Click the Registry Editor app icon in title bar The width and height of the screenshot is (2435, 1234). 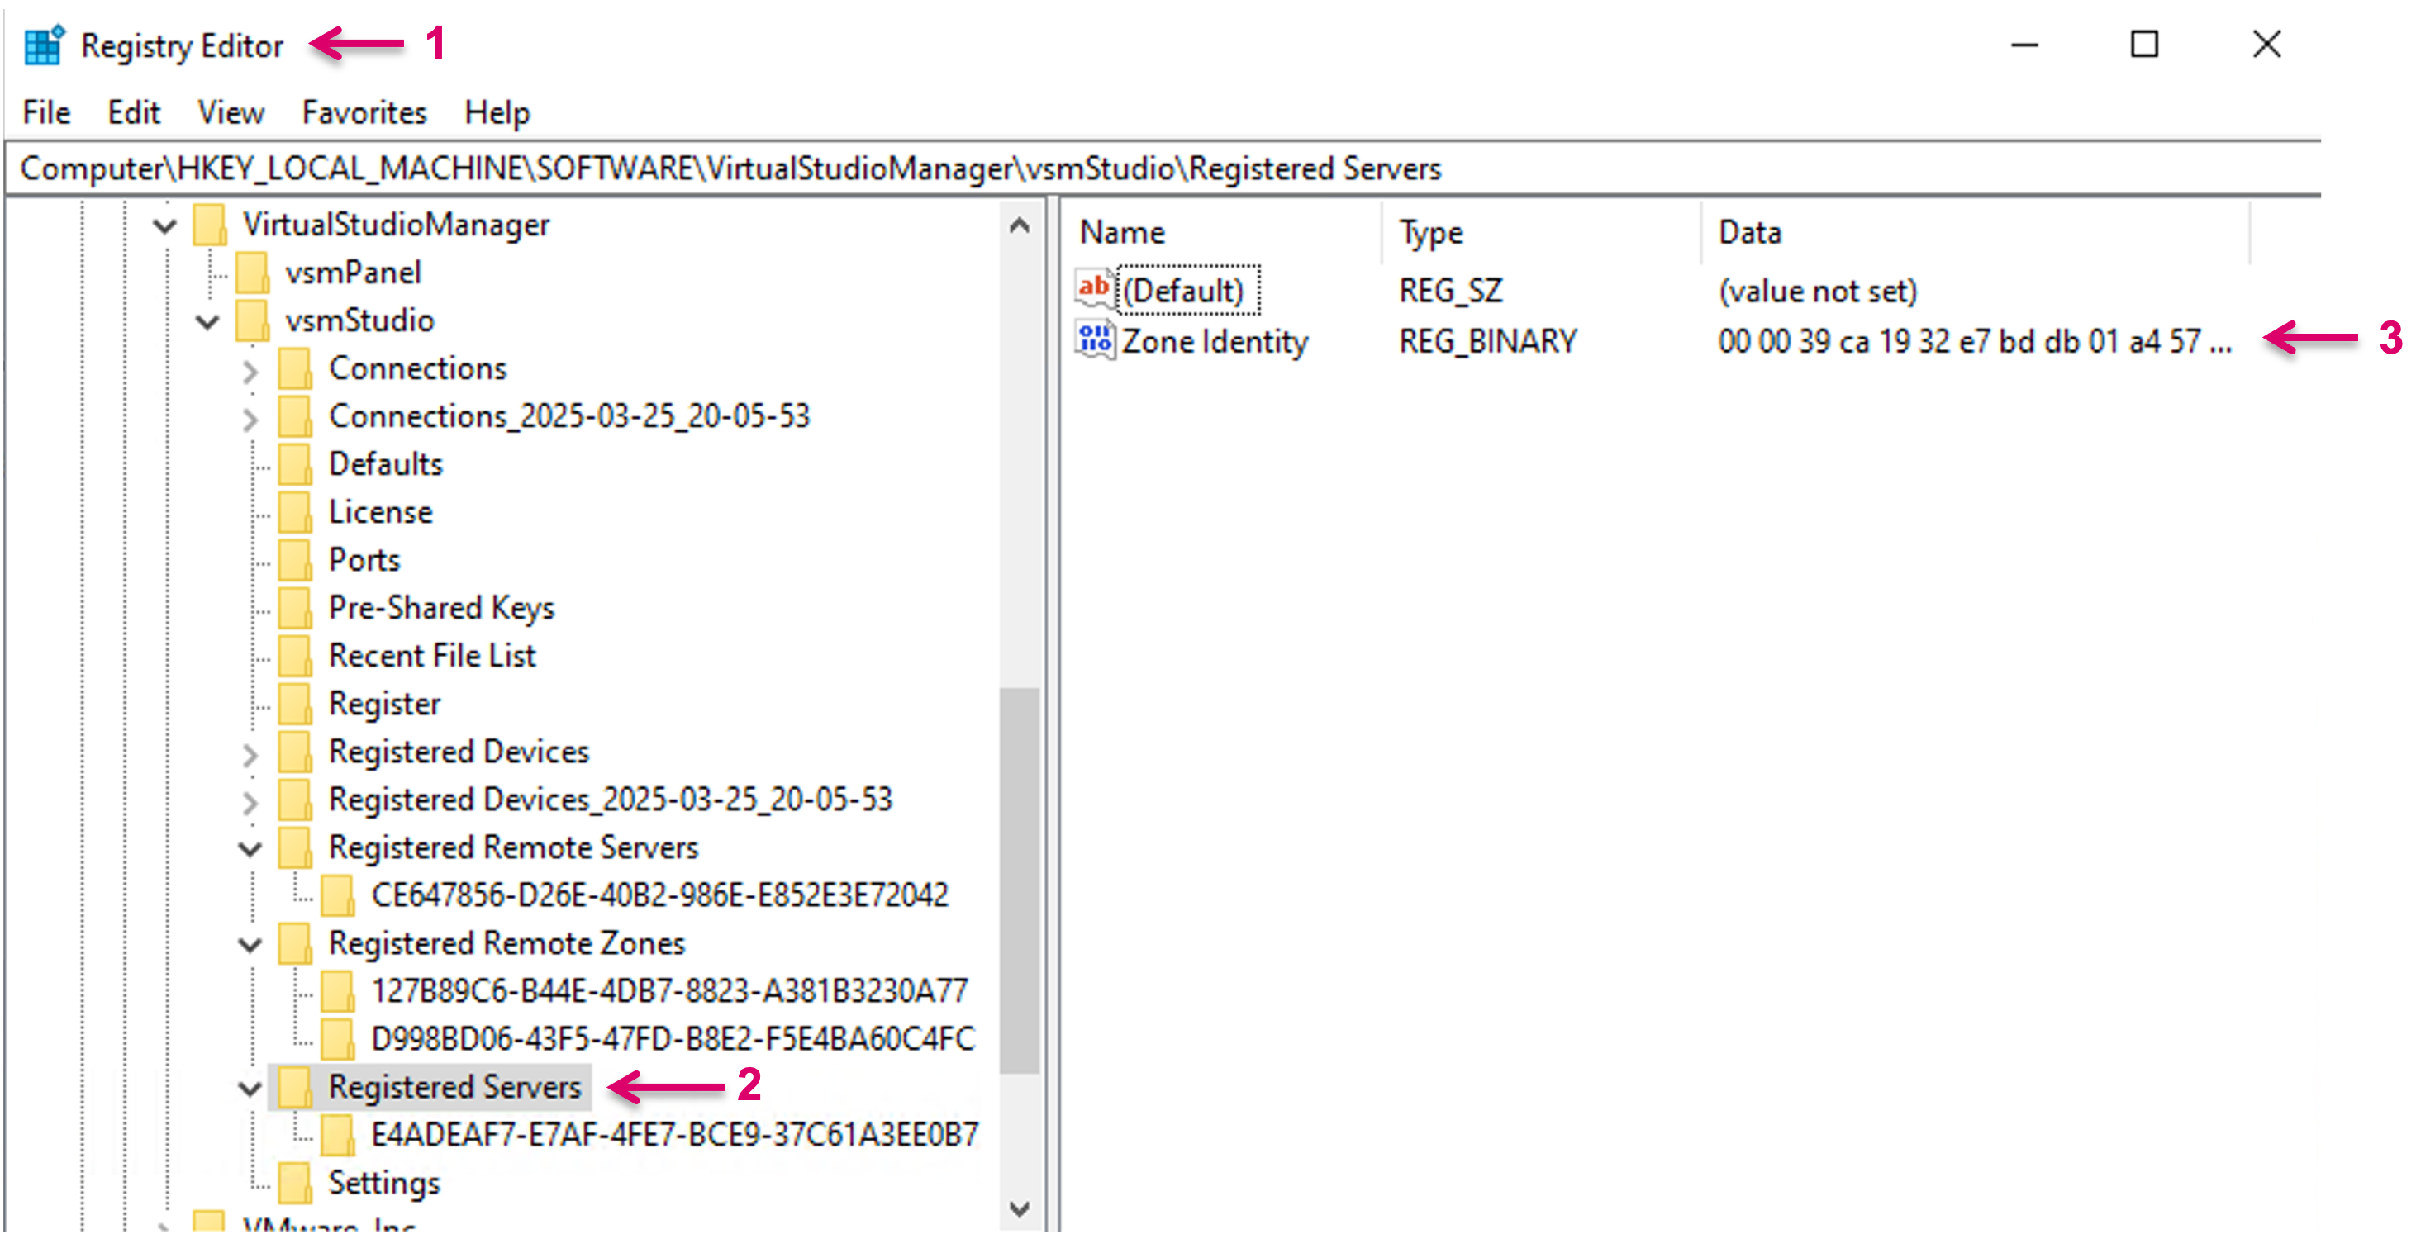pyautogui.click(x=44, y=45)
